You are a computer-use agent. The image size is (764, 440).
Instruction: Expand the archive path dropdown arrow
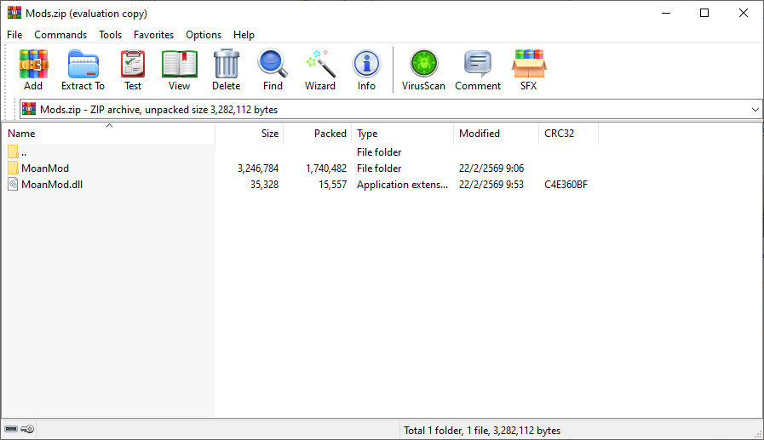click(755, 110)
